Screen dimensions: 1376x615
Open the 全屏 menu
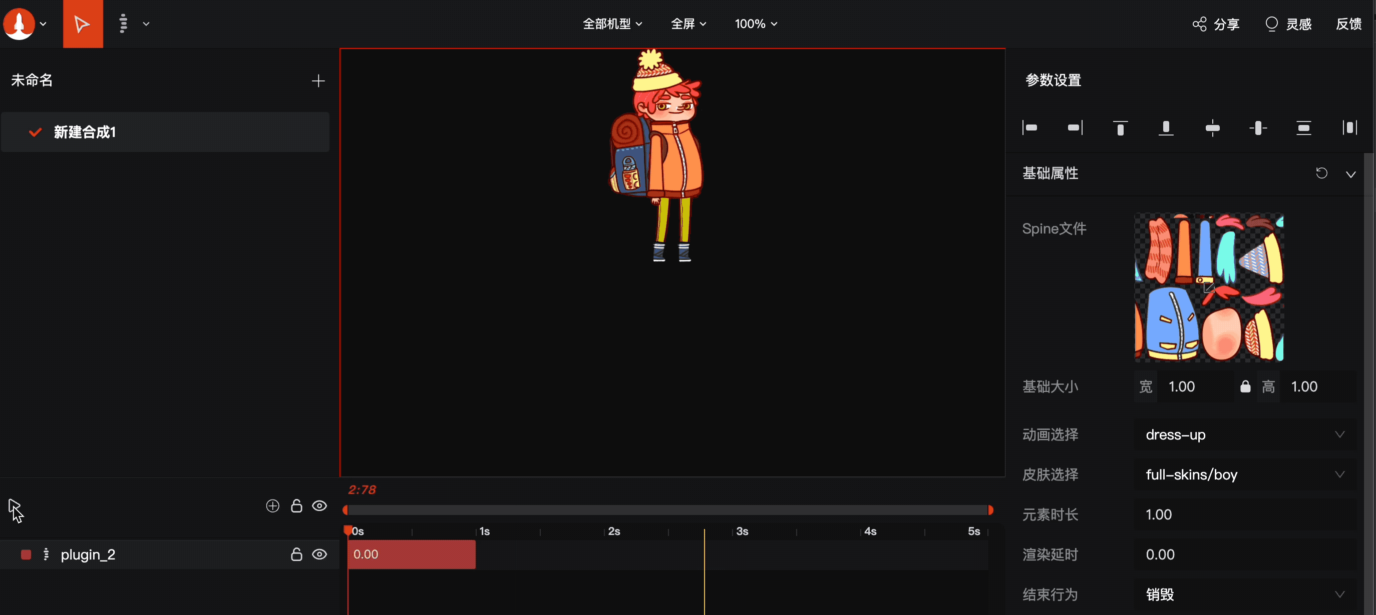(x=688, y=24)
